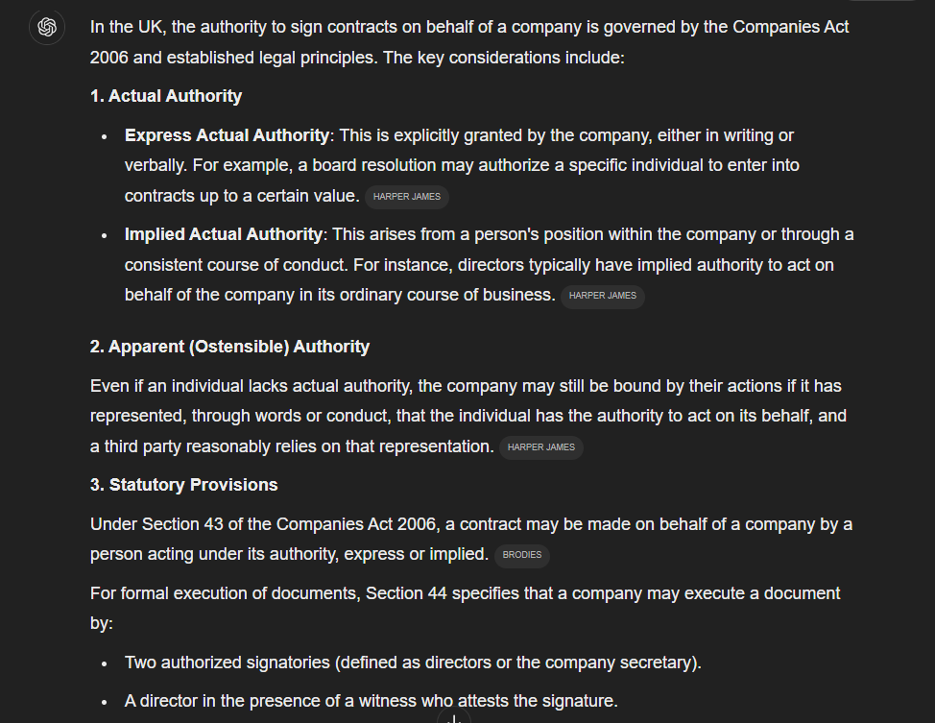This screenshot has height=723, width=935.
Task: Click the "3. Statutory Provisions" heading
Action: (x=183, y=485)
